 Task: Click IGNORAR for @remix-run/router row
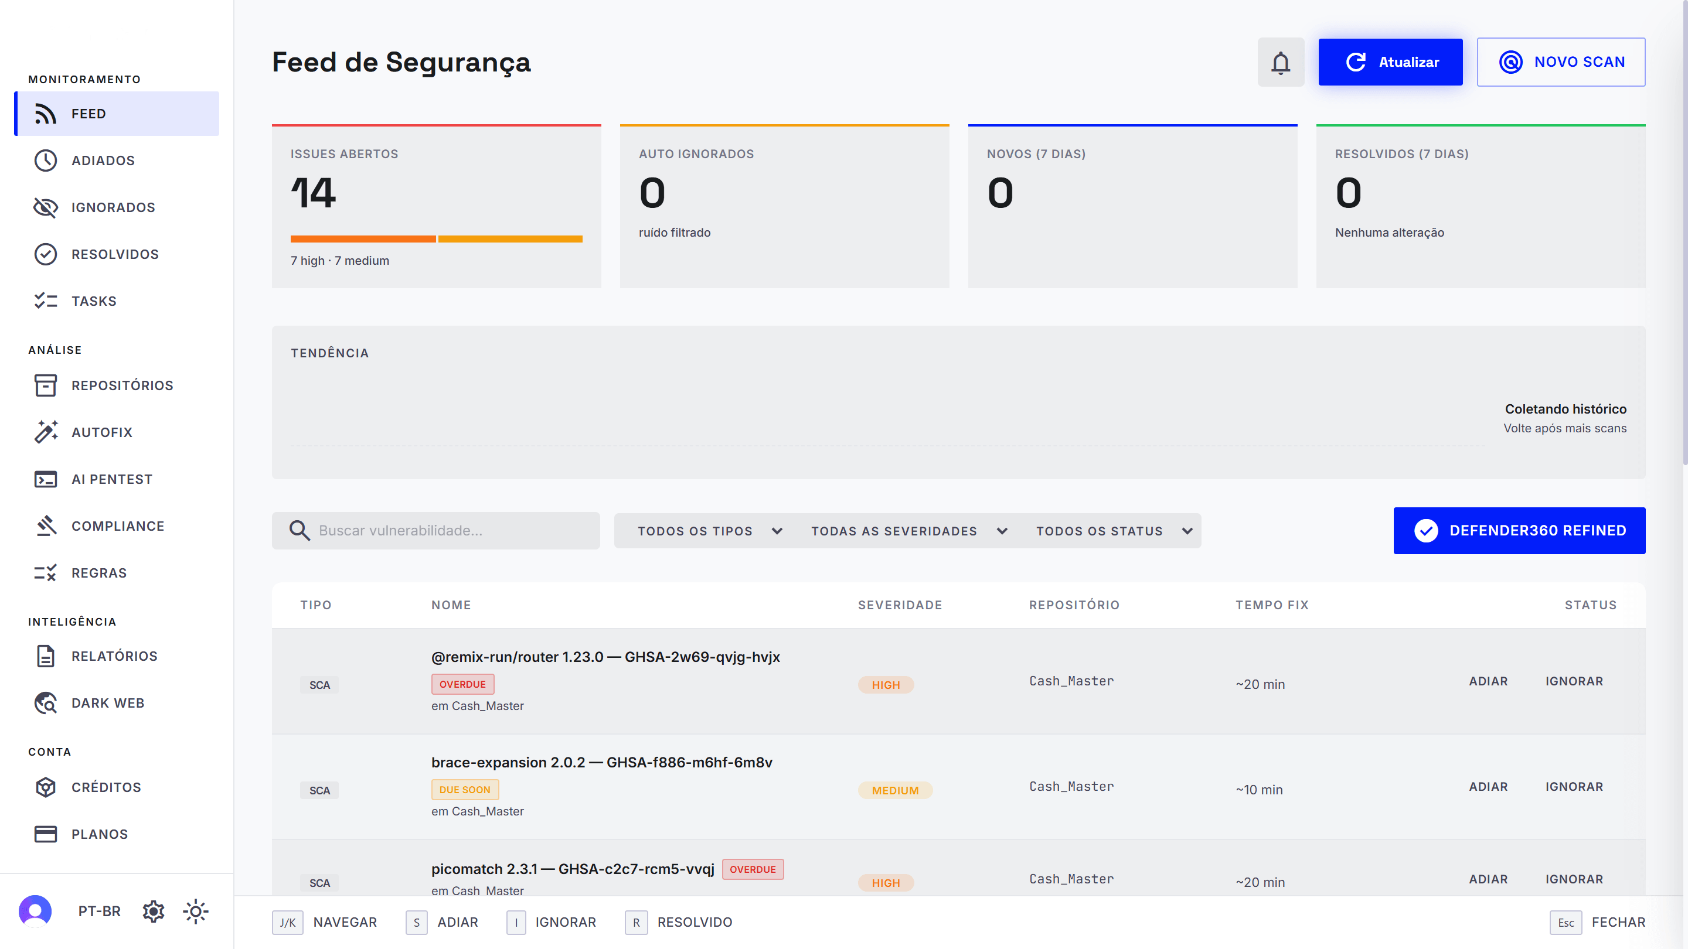click(1574, 681)
